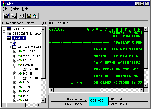This screenshot has width=151, height=109.
Task: Click the tree panel vertical scrollbar thumb
Action: point(43,55)
